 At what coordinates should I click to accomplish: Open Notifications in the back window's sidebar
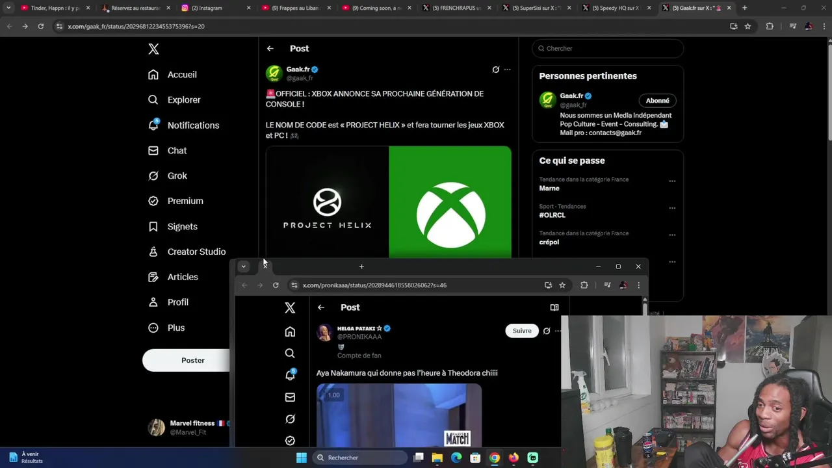coord(183,125)
